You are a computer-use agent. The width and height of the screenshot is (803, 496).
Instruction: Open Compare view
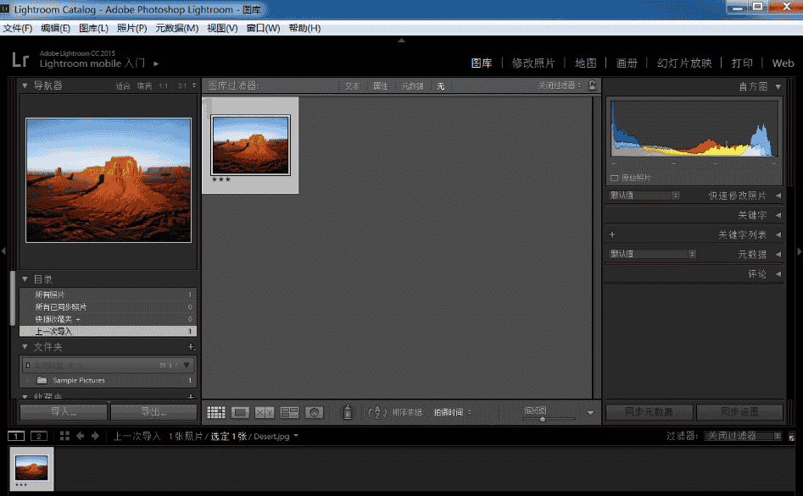[265, 412]
